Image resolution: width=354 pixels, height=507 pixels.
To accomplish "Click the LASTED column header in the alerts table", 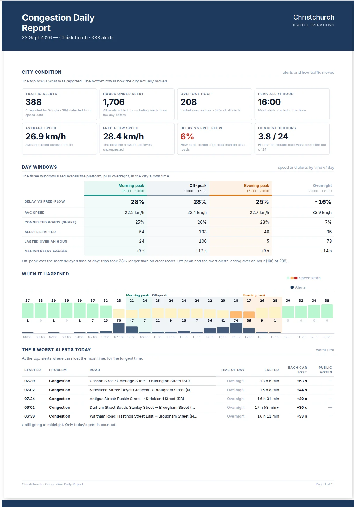I will click(272, 370).
